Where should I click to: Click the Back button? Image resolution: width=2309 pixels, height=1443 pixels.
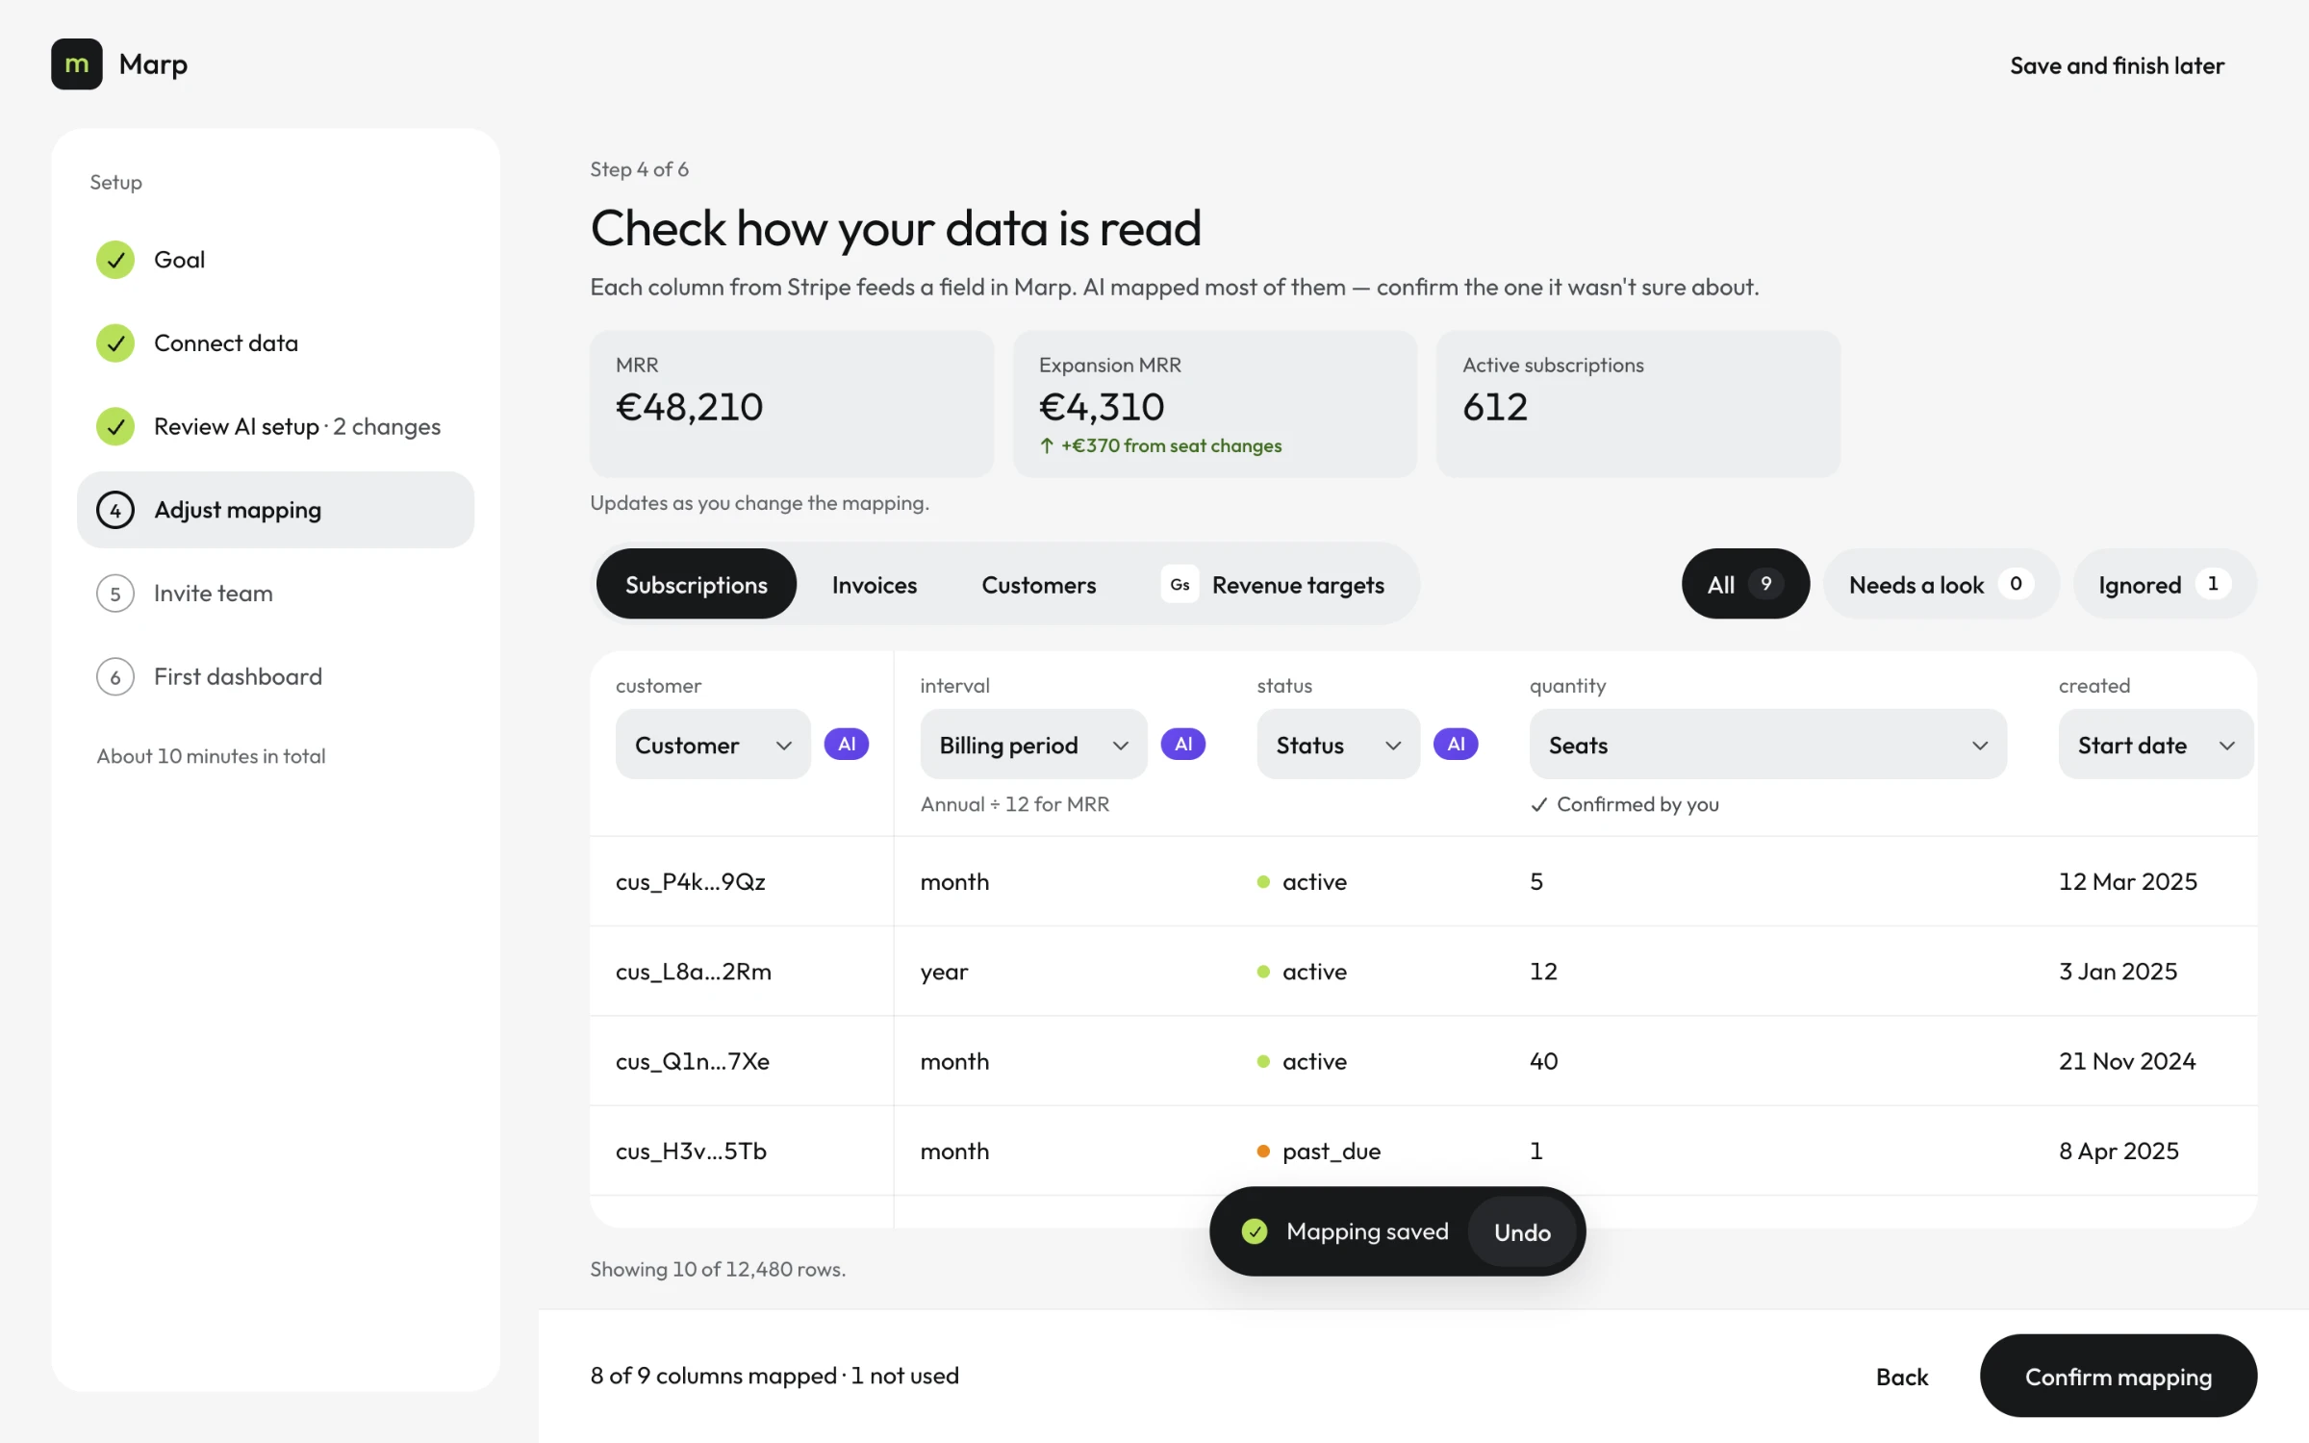1902,1376
